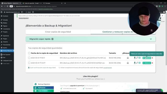Screen dimensions: 167x94
Task: Reload the page with browser refresh
Action: click(x=8, y=6)
